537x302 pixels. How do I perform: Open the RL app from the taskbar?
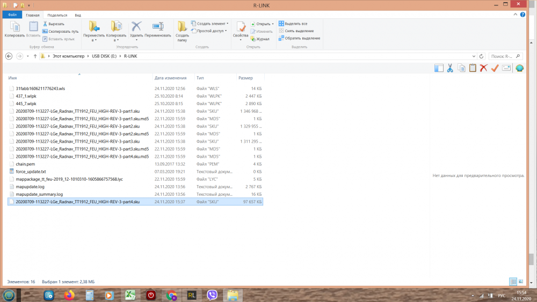(x=192, y=295)
